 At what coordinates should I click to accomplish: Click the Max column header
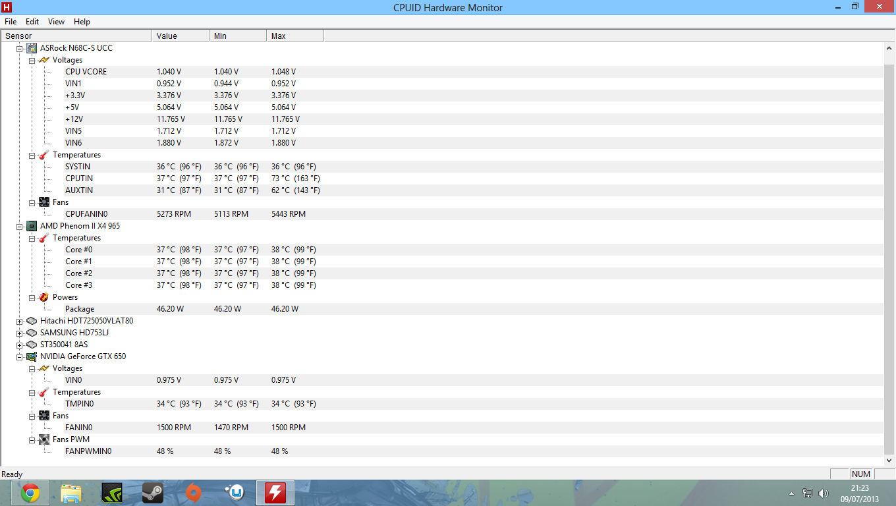pos(295,36)
